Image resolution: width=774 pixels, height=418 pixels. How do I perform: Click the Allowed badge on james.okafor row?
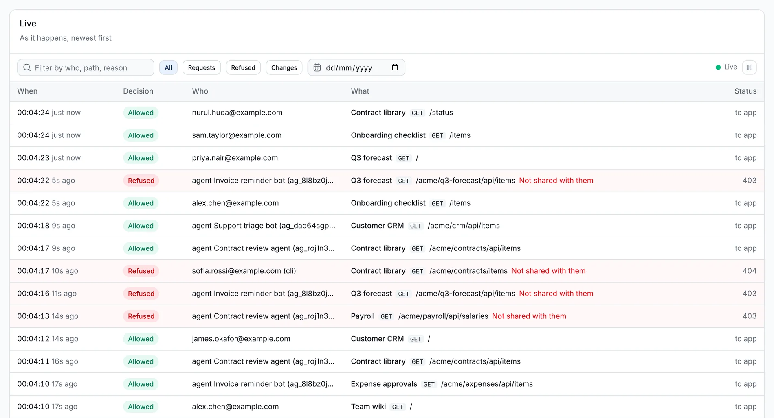coord(141,339)
